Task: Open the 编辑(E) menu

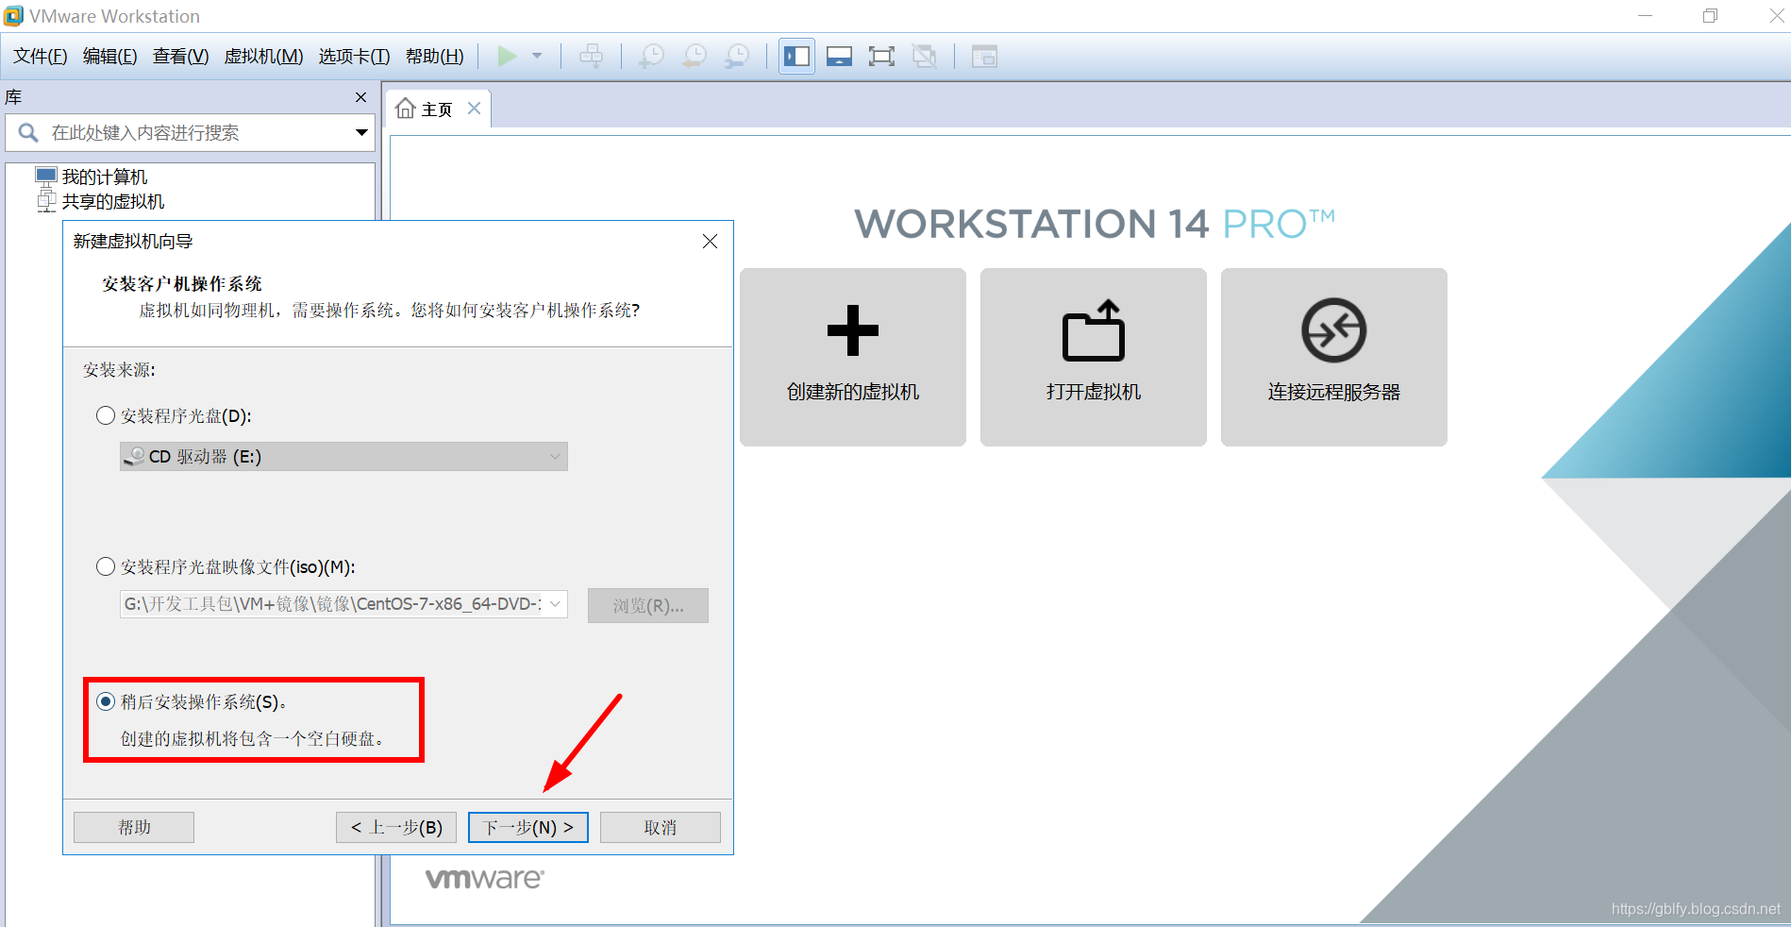Action: pyautogui.click(x=110, y=57)
